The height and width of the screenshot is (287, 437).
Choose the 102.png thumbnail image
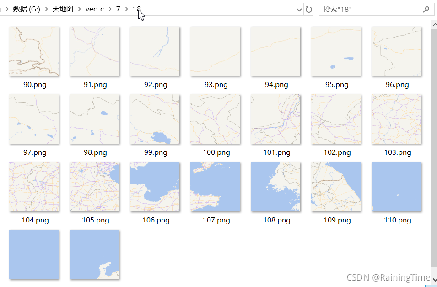[x=336, y=119]
